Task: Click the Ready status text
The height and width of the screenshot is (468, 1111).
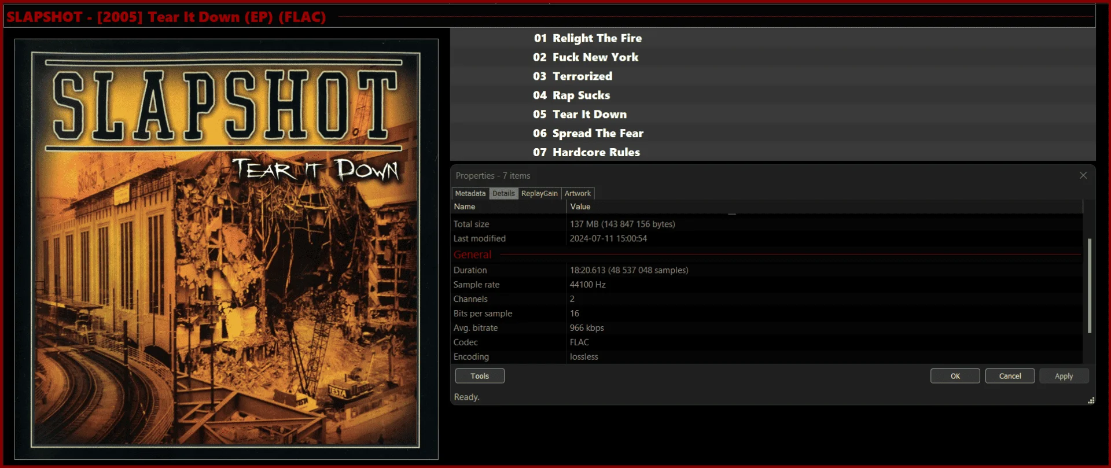Action: pyautogui.click(x=466, y=397)
